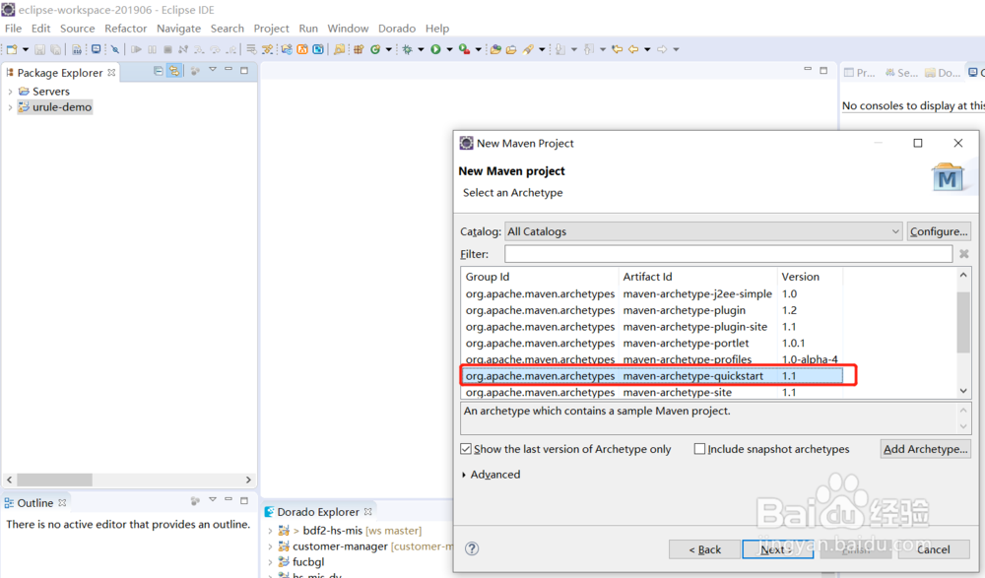
Task: Open the Run button dropdown arrow
Action: (449, 49)
